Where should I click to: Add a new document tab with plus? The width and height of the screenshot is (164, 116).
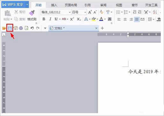102,28
